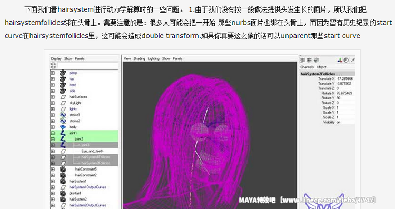Click the stroke2 paint stroke icon

[63, 121]
